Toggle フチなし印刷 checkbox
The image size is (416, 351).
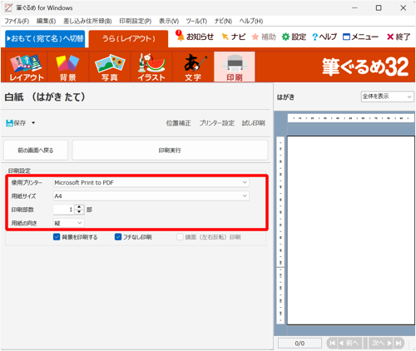(118, 237)
